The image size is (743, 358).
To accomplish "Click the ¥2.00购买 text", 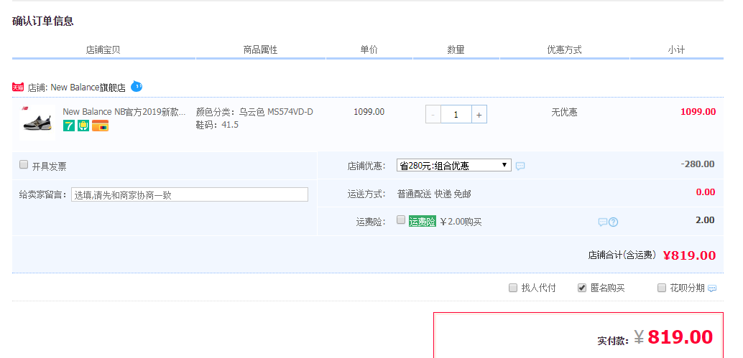I will point(461,222).
